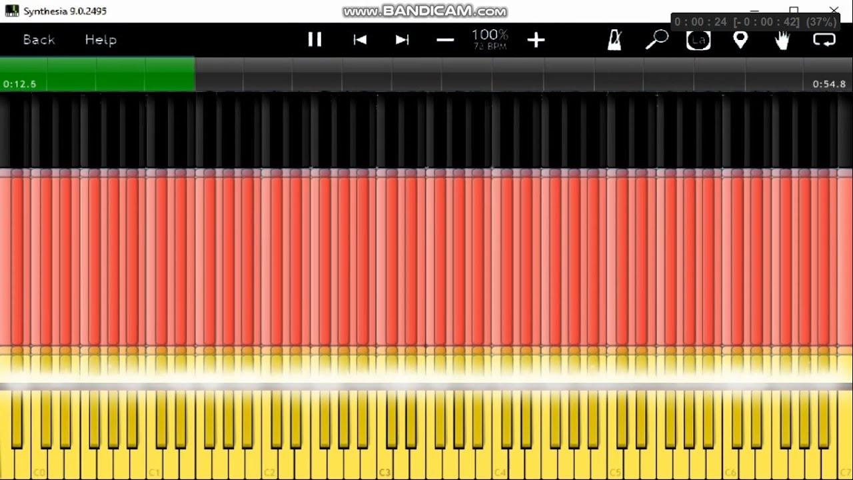853x480 pixels.
Task: Open the Help menu
Action: 101,40
